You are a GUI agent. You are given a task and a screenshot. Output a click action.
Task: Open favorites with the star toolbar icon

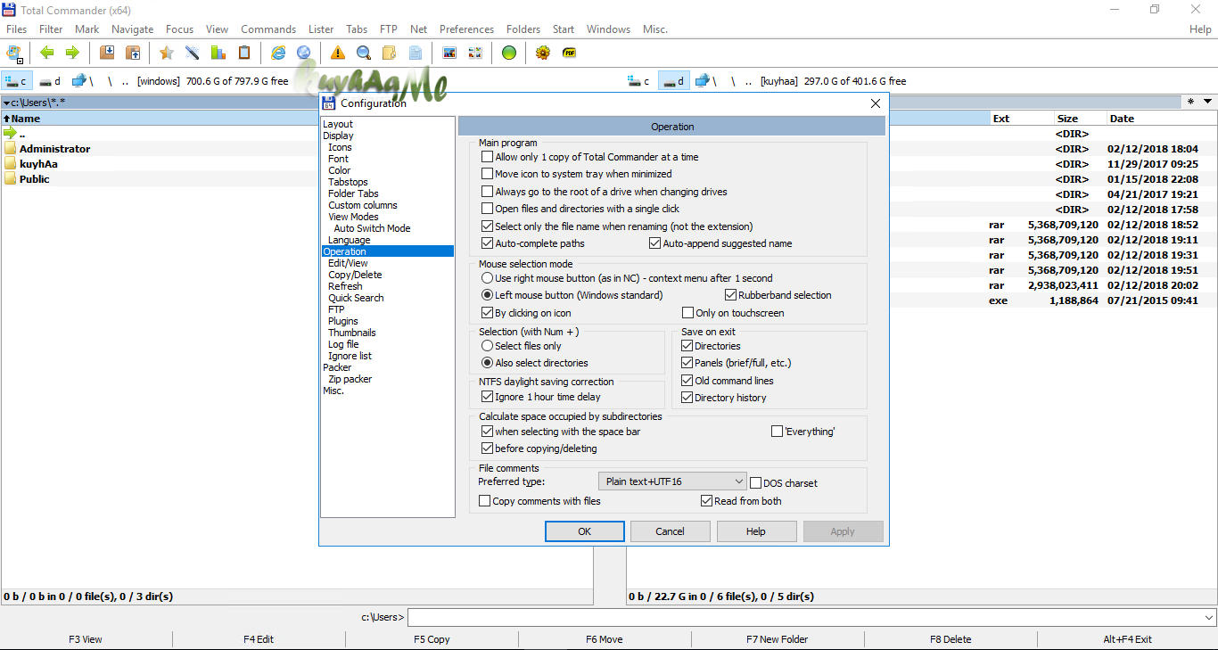click(x=167, y=53)
